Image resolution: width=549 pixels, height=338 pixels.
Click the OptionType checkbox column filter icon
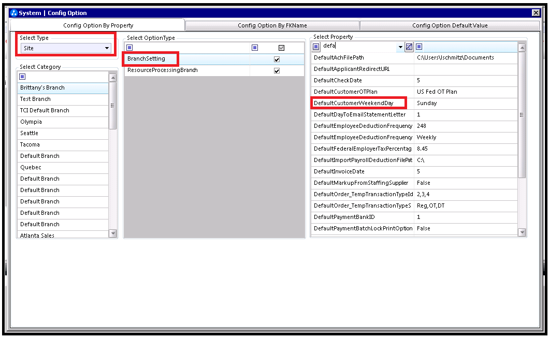(255, 48)
